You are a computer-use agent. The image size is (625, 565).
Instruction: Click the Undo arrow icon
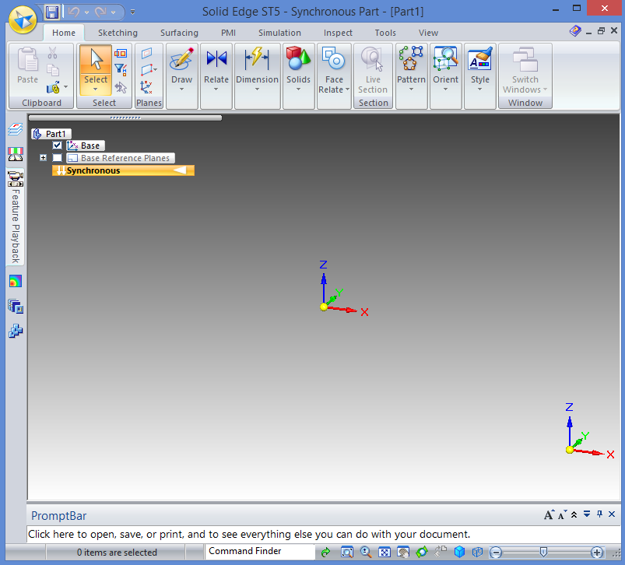click(x=74, y=12)
